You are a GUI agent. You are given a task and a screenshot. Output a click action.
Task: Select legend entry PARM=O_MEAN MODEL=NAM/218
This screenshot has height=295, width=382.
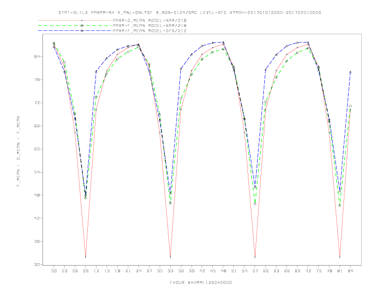150,20
